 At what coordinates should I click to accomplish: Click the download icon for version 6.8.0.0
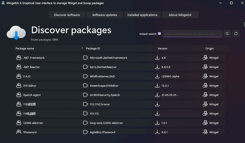[x=157, y=67]
